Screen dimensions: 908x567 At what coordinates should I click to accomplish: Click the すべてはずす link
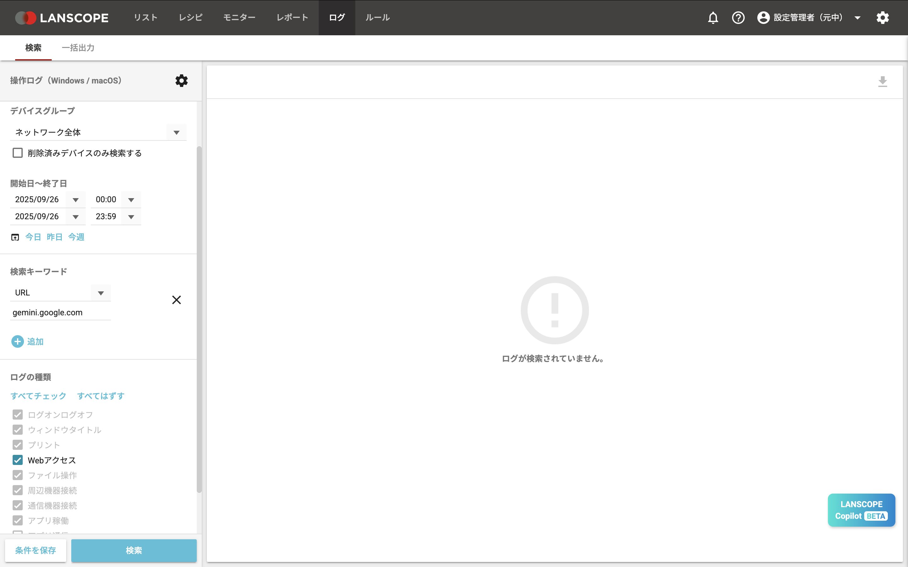click(x=101, y=396)
